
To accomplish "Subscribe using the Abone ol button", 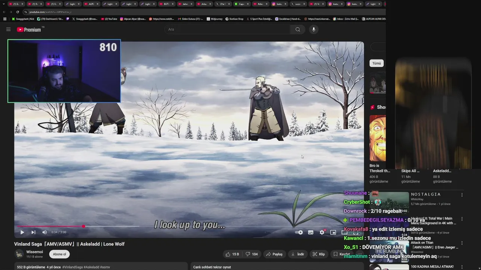I will point(59,254).
